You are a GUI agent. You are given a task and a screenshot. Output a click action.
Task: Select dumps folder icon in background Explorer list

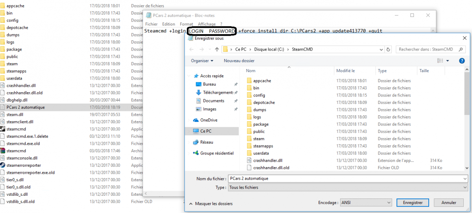click(2, 35)
